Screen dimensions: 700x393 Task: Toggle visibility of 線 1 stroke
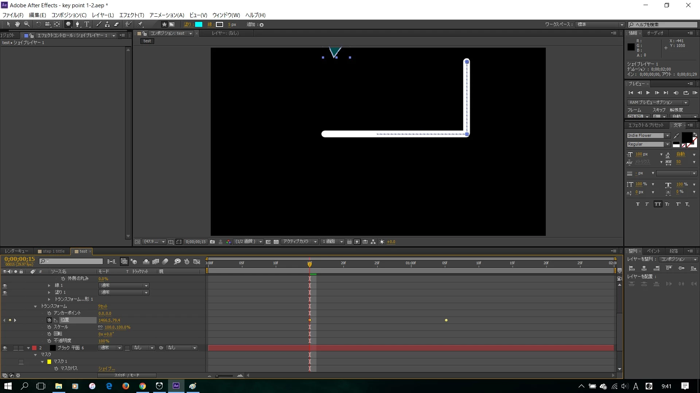[x=5, y=286]
